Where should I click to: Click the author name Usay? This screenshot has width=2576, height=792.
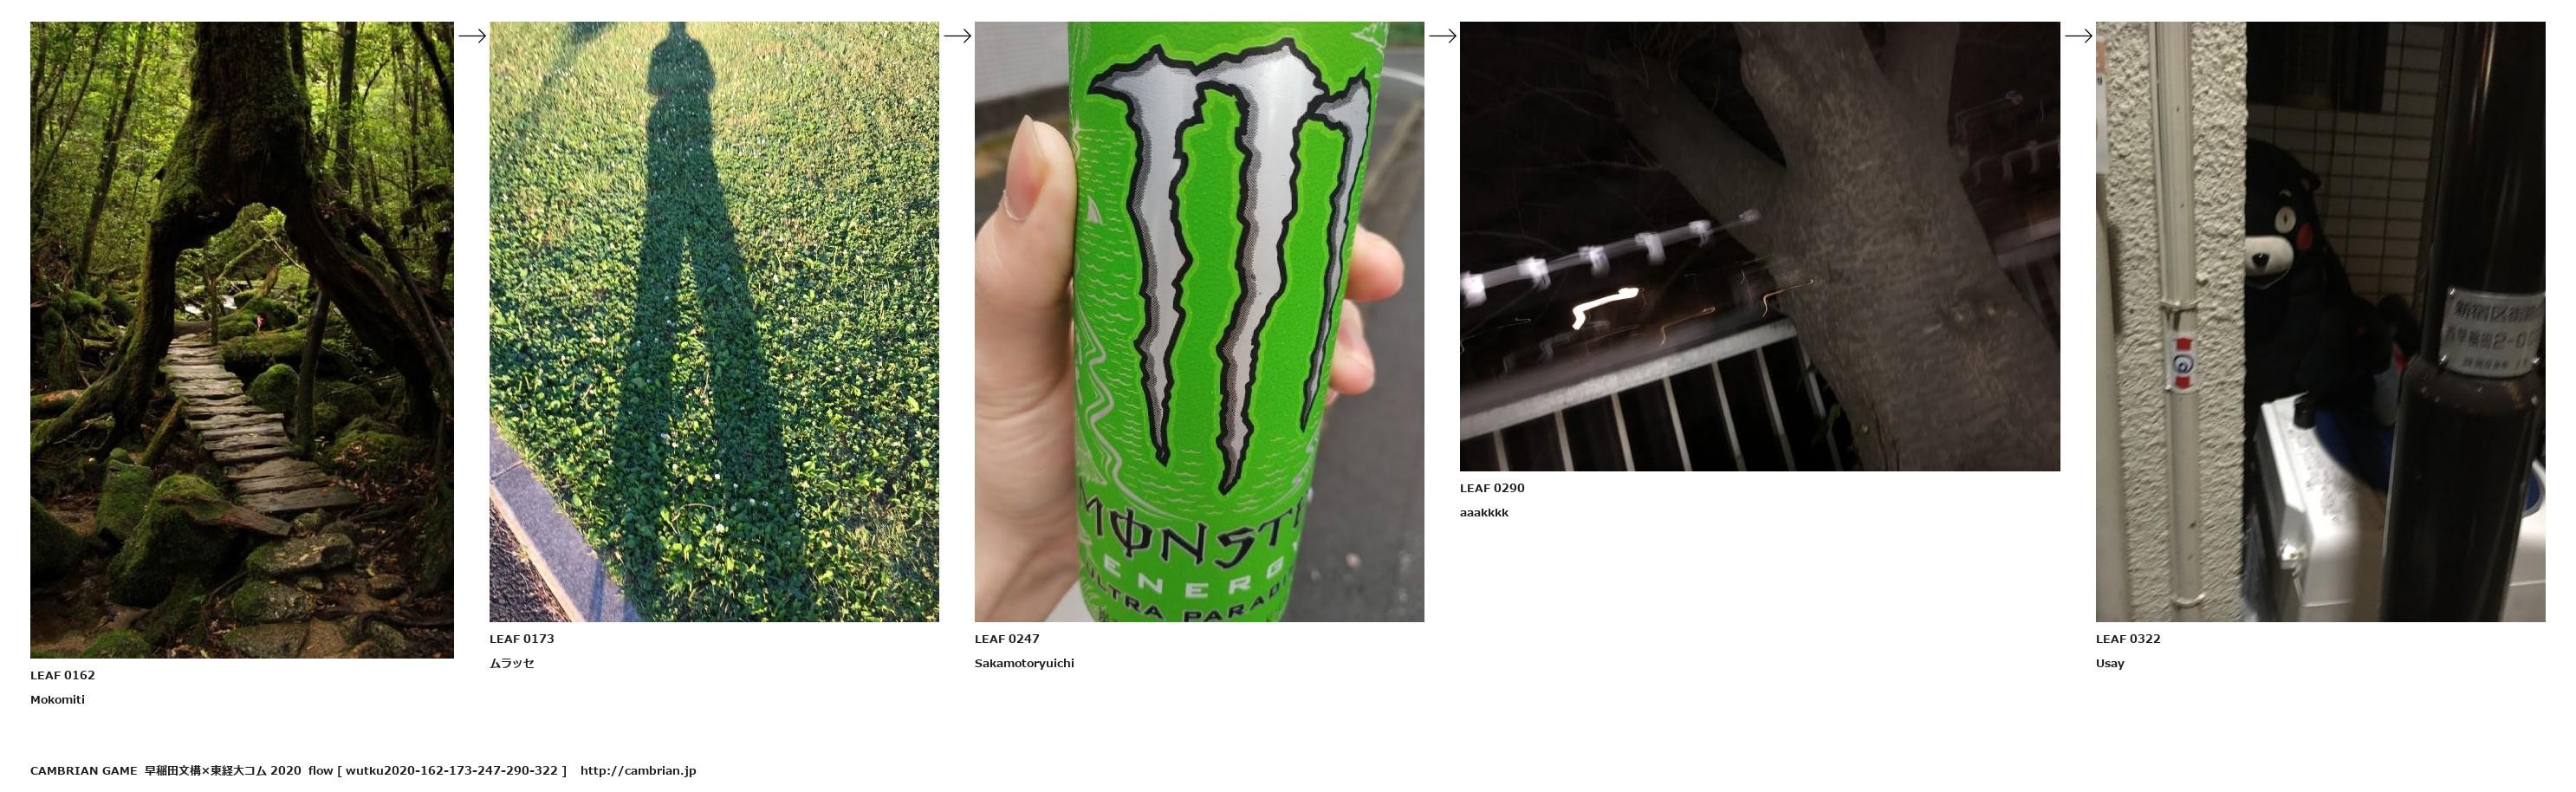click(2110, 664)
